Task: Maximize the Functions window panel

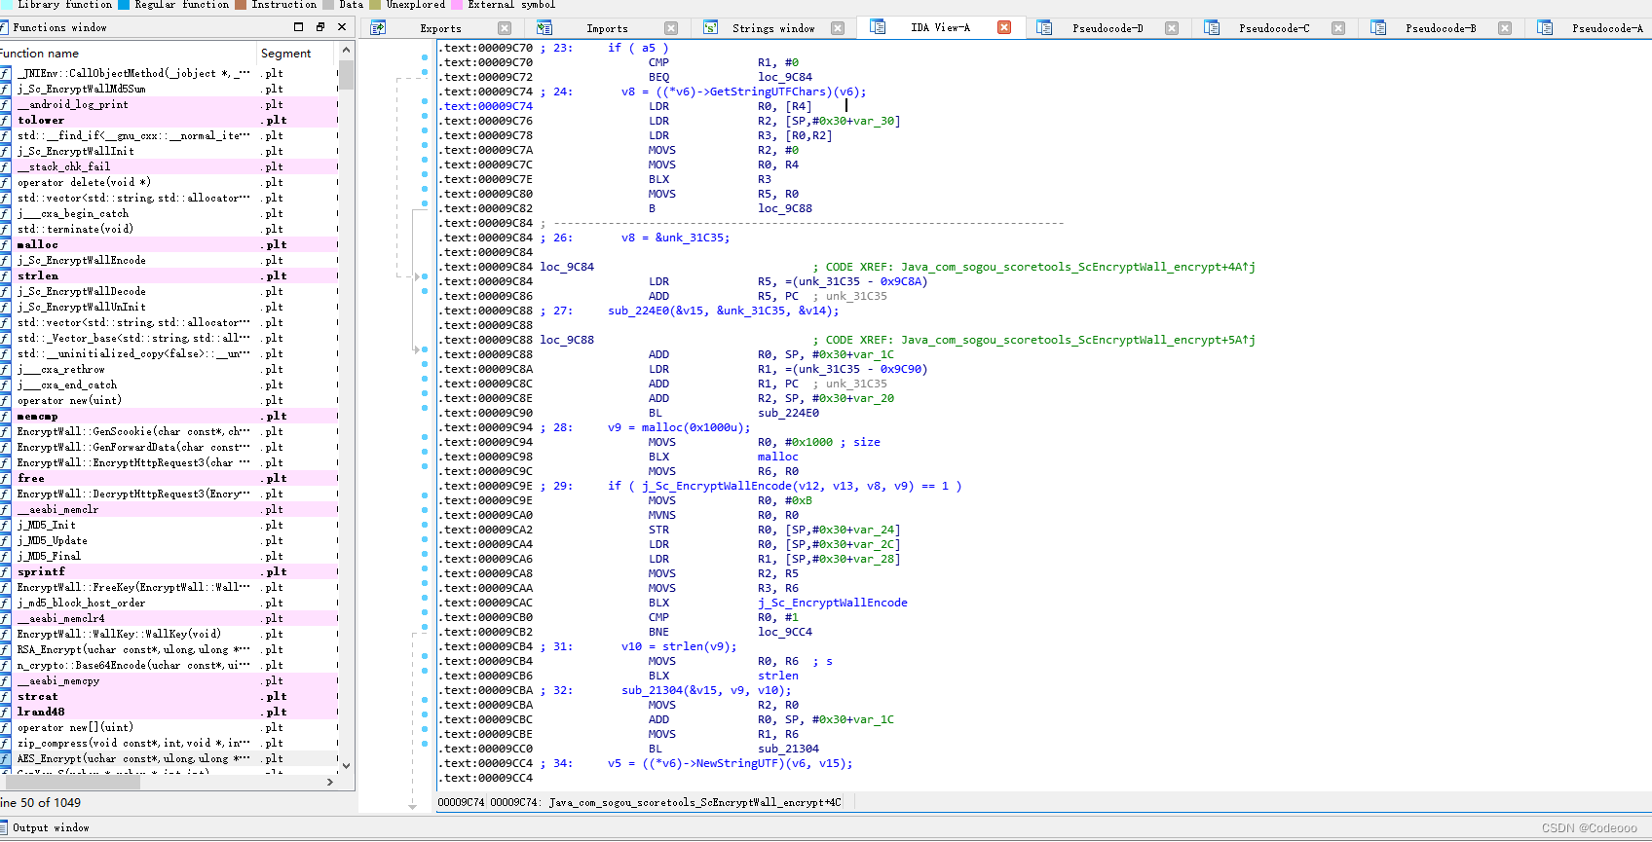Action: coord(298,27)
